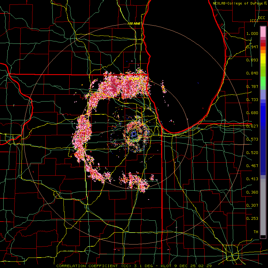The width and height of the screenshot is (268, 268).
Task: Click the 0.467 color scale label
Action: click(x=252, y=166)
